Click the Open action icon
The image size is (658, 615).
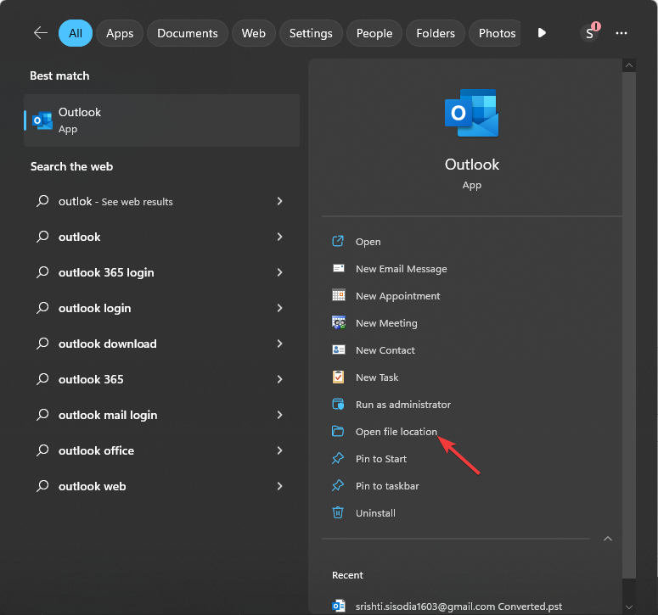tap(338, 241)
